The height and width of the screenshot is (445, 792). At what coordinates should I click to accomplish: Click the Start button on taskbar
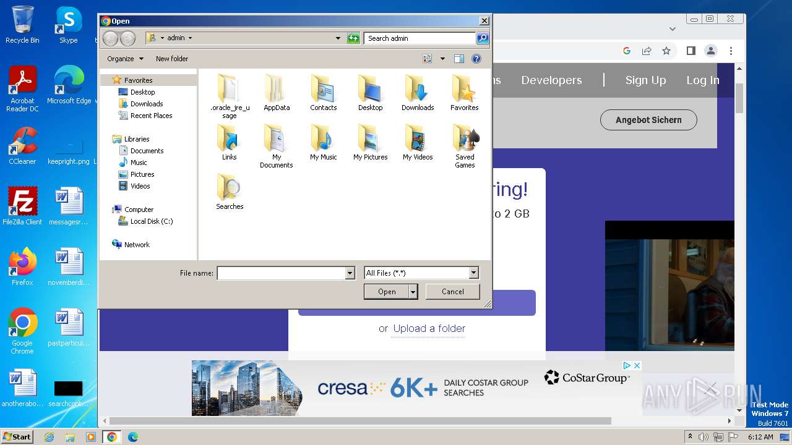click(x=17, y=437)
